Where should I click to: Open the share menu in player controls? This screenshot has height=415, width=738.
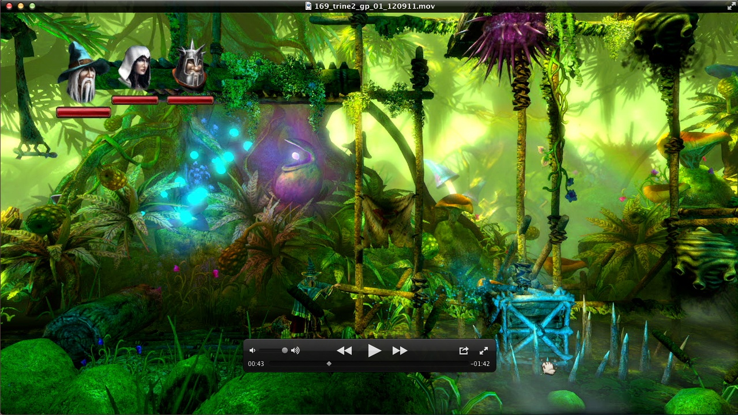tap(464, 350)
